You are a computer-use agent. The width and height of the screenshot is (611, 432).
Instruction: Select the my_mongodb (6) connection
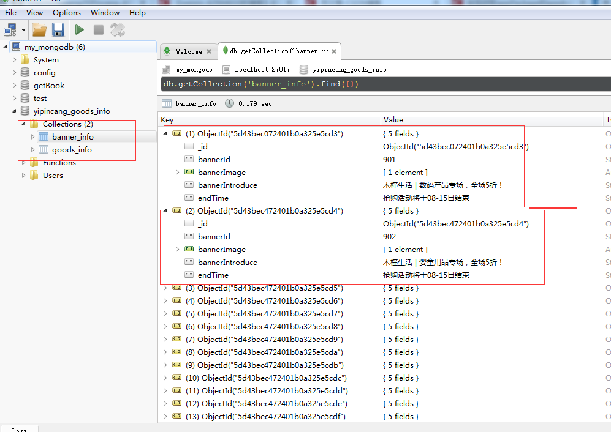point(55,47)
